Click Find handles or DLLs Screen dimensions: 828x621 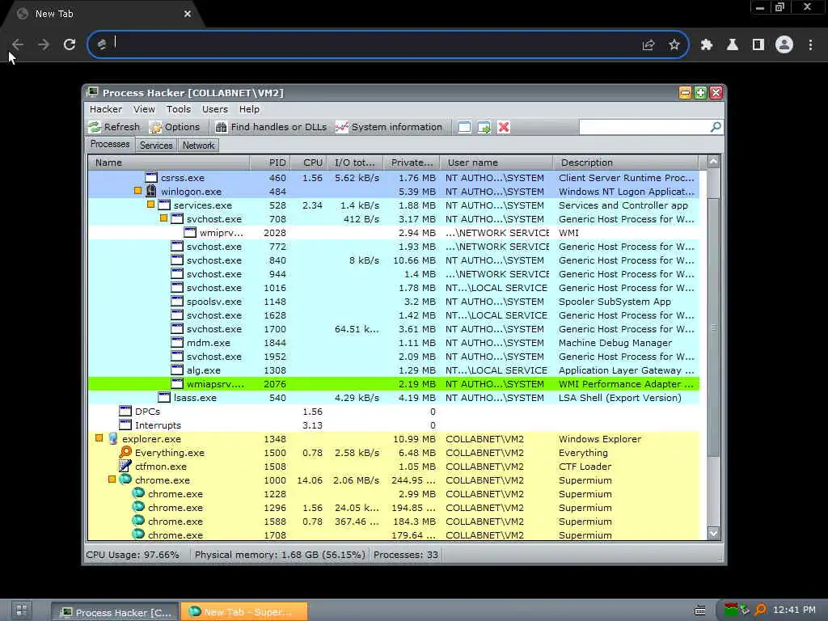click(272, 127)
